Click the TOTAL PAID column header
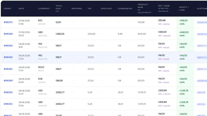This screenshot has height=116, width=207. click(x=59, y=9)
